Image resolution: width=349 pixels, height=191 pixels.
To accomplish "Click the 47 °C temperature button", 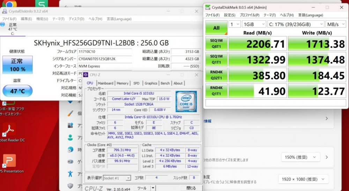I will 17,91.
